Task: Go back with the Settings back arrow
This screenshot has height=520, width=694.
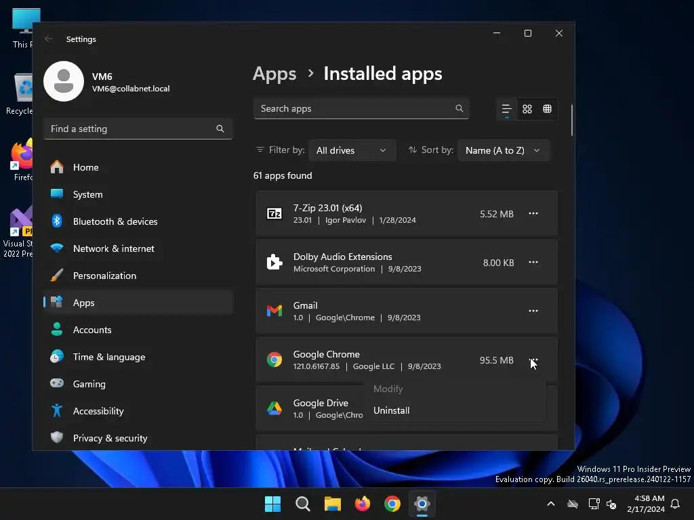Action: tap(49, 39)
